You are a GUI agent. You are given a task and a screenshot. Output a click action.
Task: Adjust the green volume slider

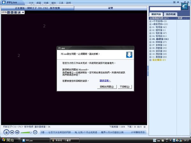coord(26,133)
